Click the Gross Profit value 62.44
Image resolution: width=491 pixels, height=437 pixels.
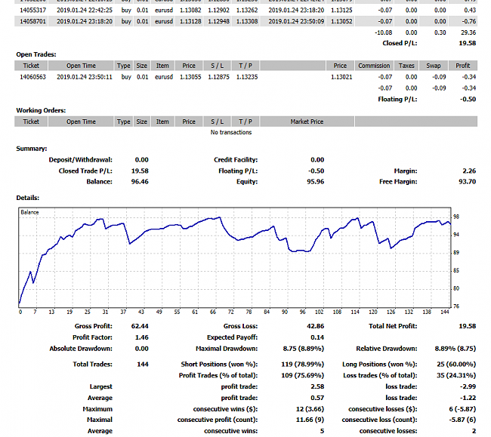[x=140, y=326]
